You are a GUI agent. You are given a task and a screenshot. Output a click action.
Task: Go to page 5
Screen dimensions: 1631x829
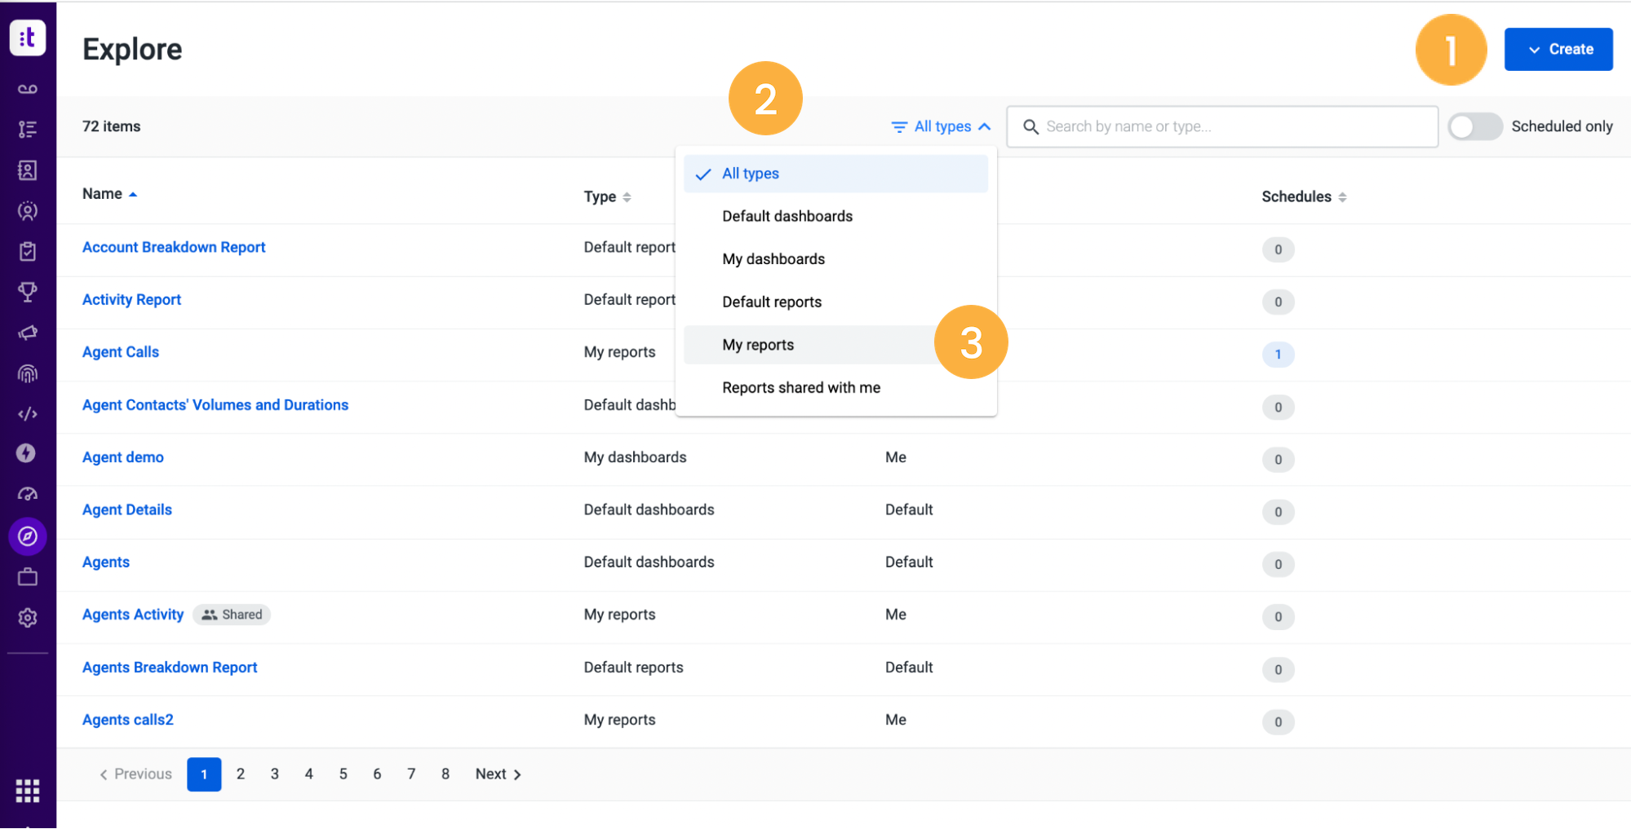pos(343,774)
